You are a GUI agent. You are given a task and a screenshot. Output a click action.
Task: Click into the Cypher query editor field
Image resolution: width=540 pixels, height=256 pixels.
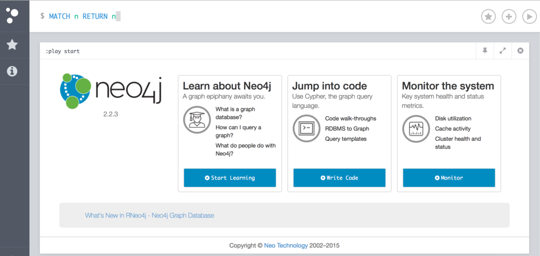(255, 16)
